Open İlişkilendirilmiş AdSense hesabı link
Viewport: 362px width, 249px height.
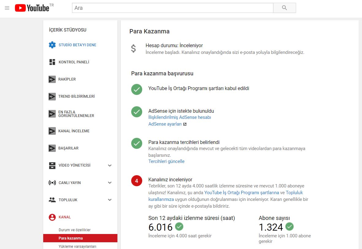tap(180, 117)
